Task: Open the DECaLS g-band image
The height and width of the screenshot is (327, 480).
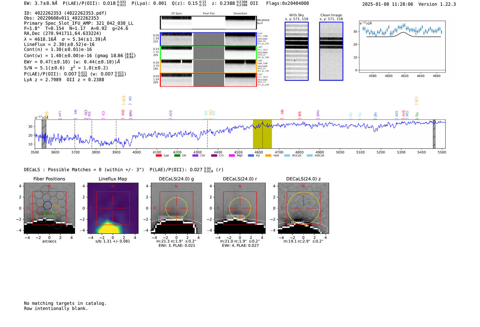Action: tap(176, 208)
